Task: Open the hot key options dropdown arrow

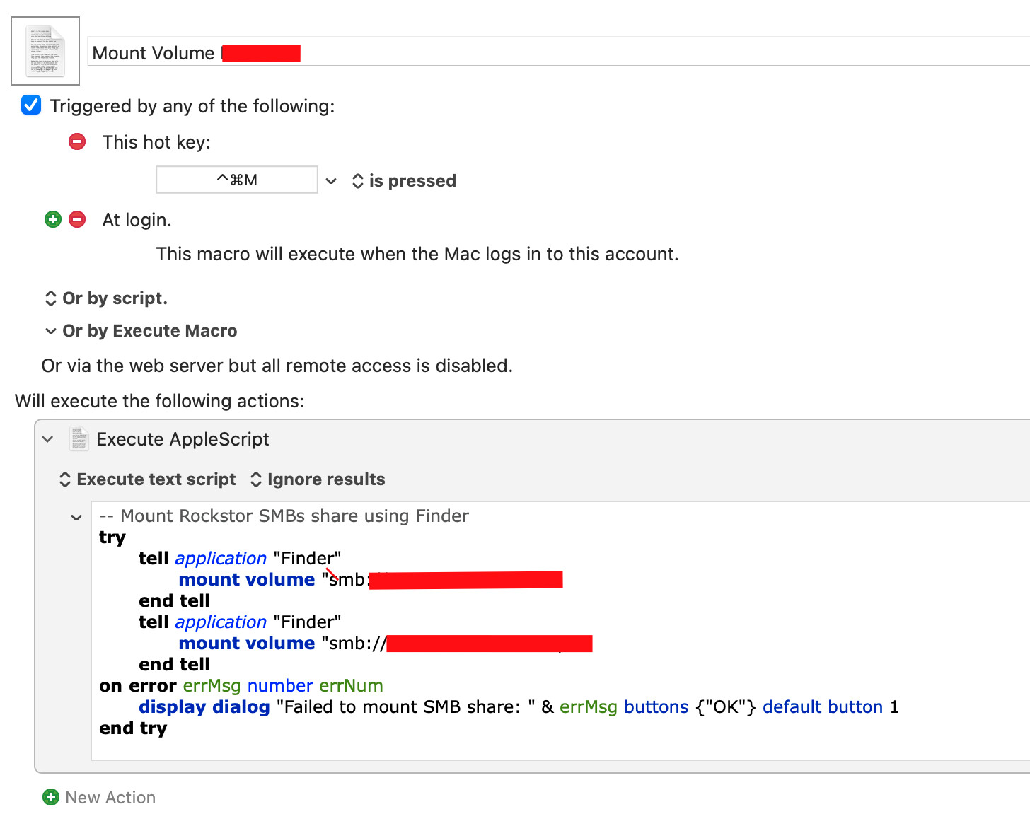Action: click(331, 181)
